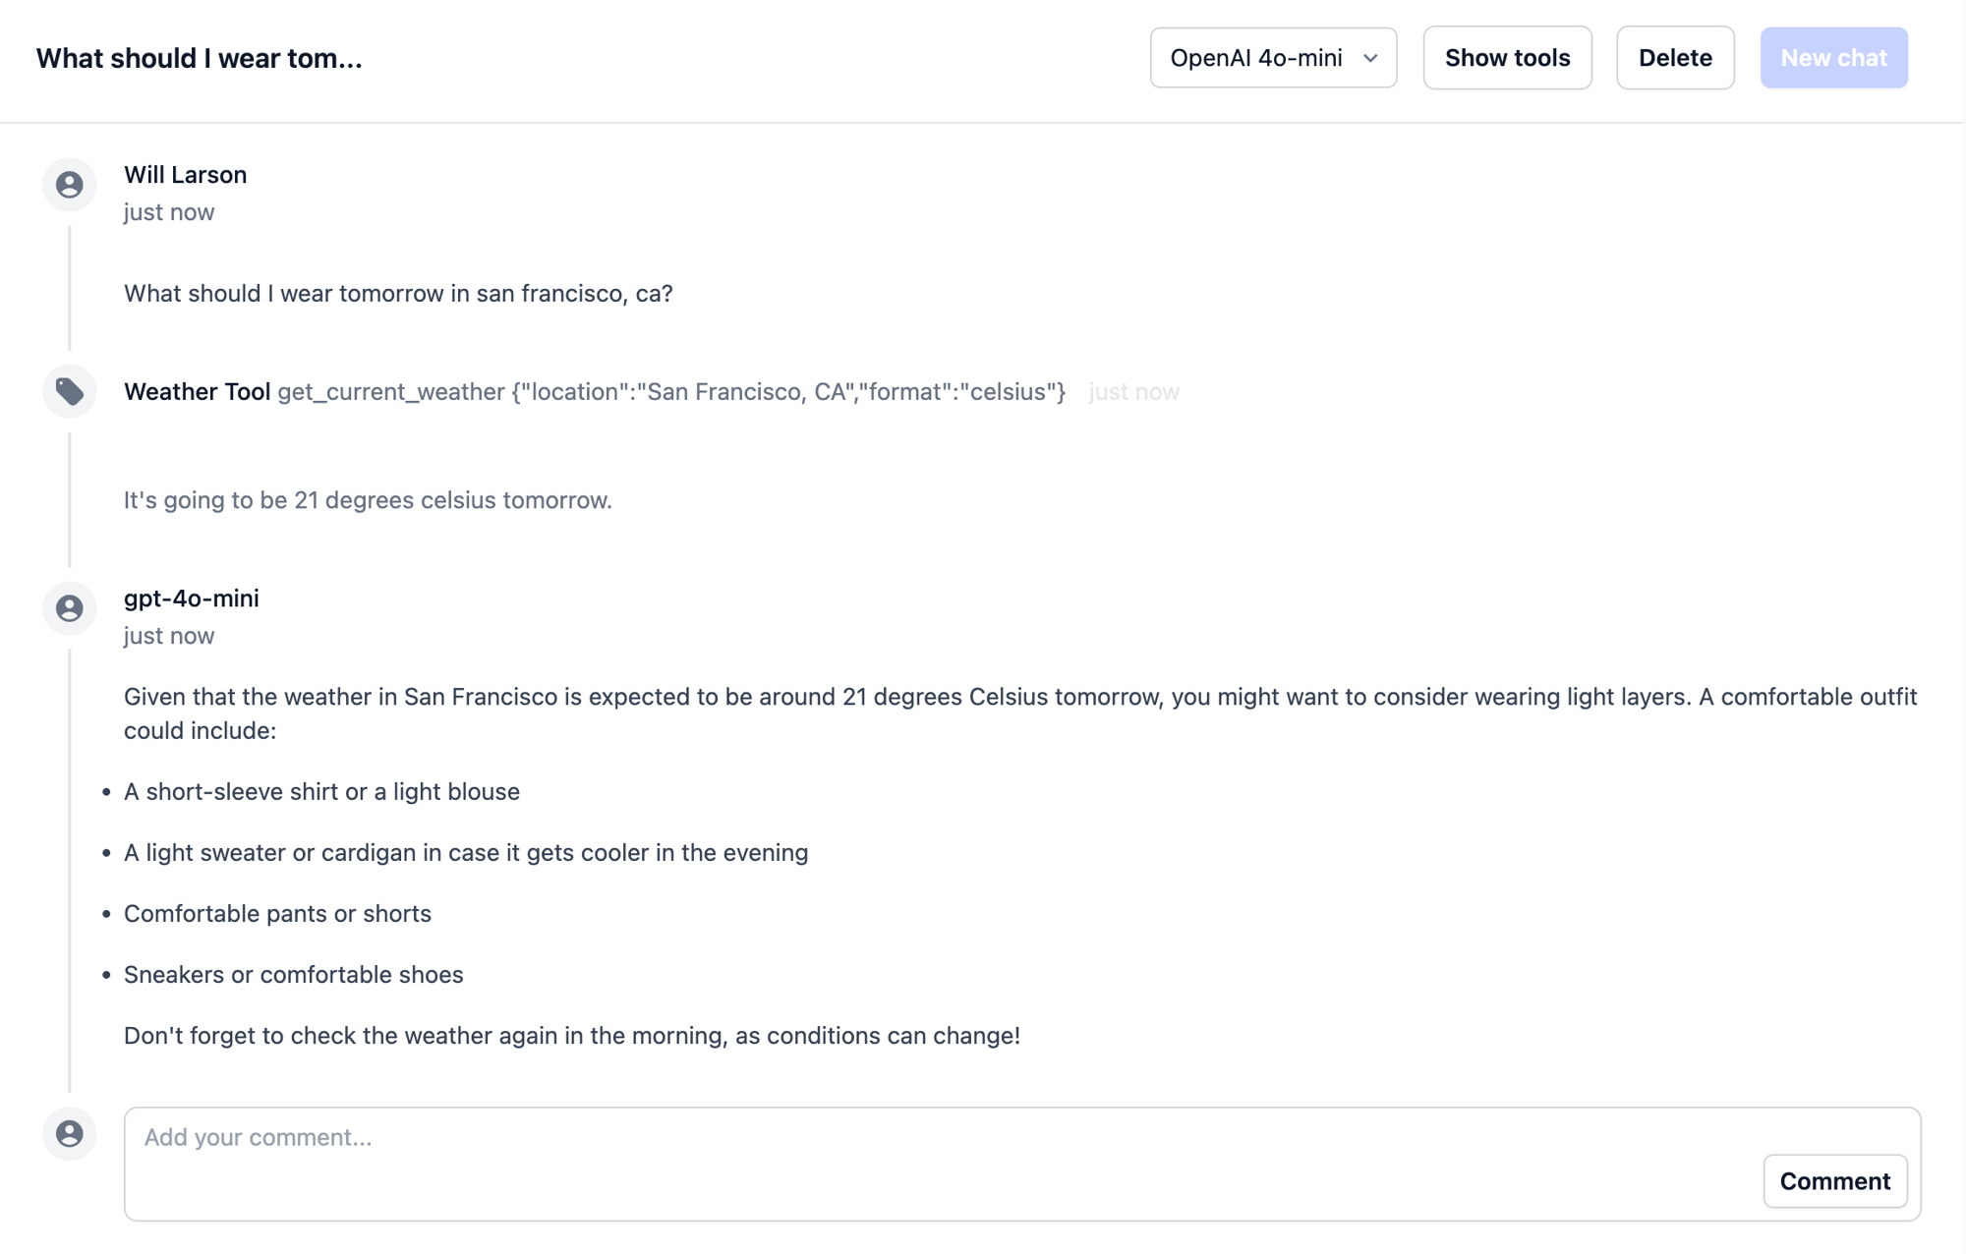The height and width of the screenshot is (1254, 1966).
Task: Click the chat title What should I wear tom...
Action: pos(200,58)
